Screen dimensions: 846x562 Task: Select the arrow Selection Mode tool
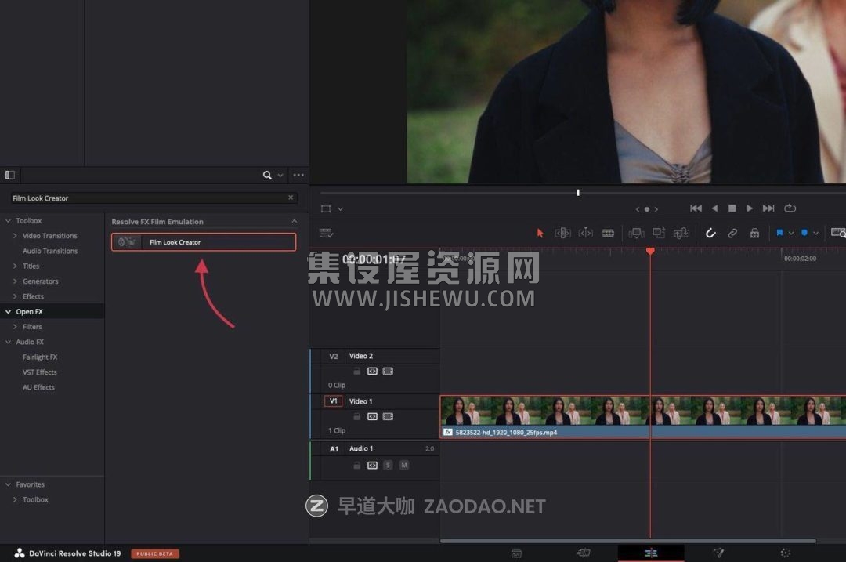click(540, 234)
